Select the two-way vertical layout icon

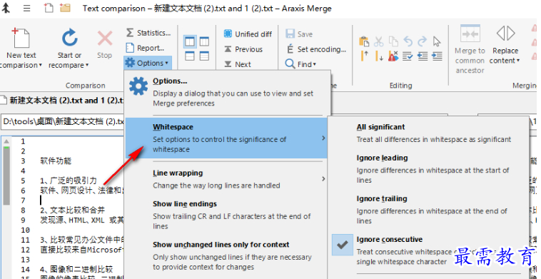190,41
